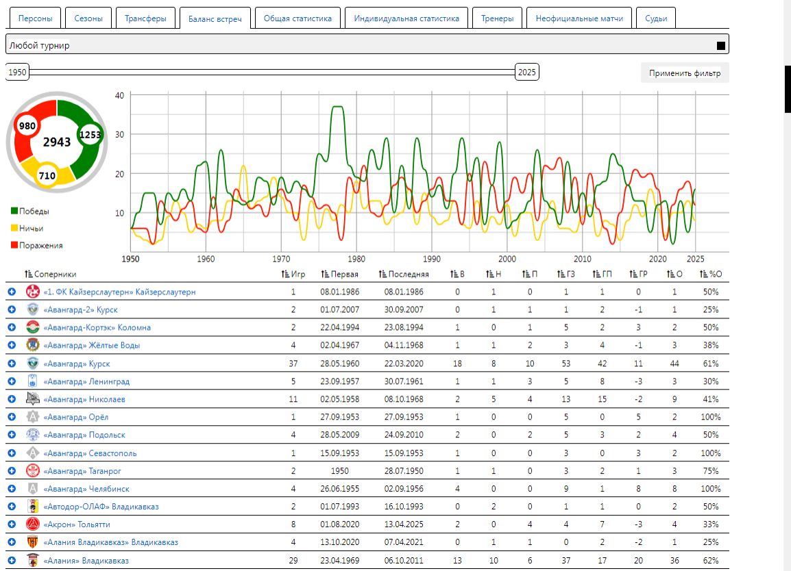Switch to the Трансферы tab

[145, 18]
